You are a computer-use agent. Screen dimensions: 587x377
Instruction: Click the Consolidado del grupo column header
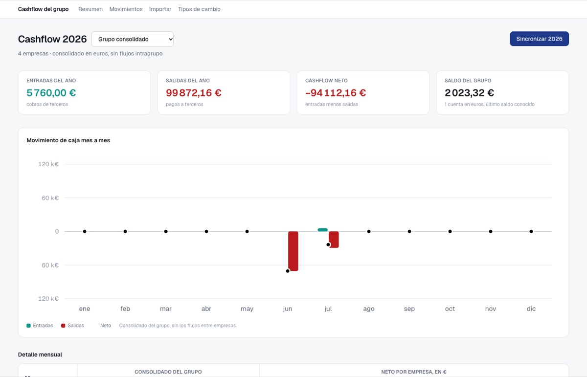coord(168,372)
